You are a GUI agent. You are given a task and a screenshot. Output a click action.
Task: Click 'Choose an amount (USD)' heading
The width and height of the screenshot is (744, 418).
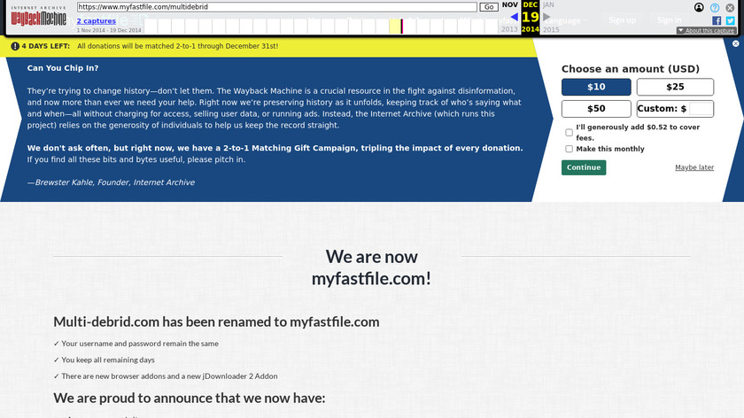tap(631, 69)
